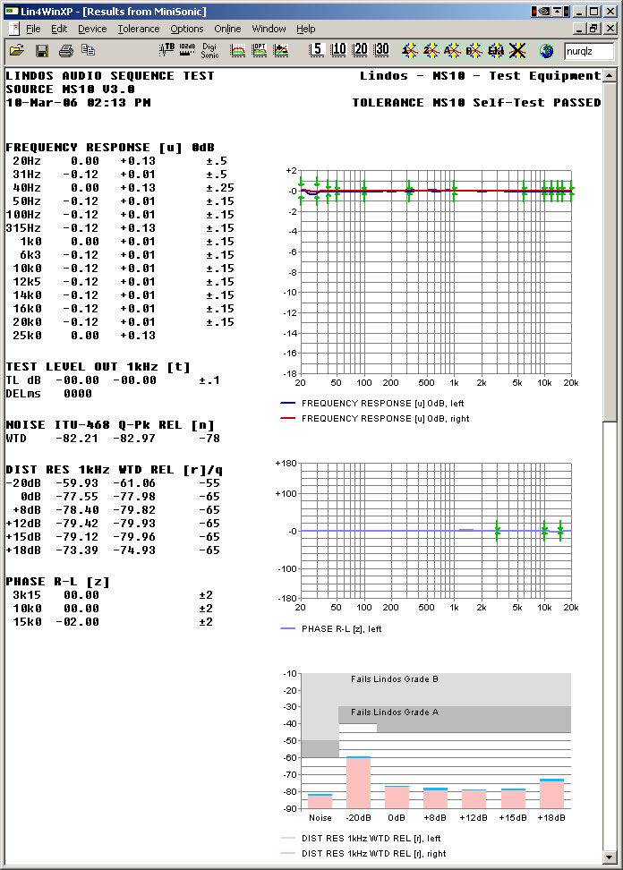The image size is (623, 870).
Task: Click the globe online toolbar icon
Action: pyautogui.click(x=546, y=51)
